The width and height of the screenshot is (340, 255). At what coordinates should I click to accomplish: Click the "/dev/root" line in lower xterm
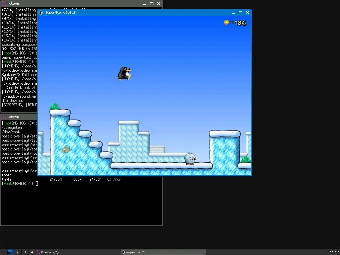11,132
